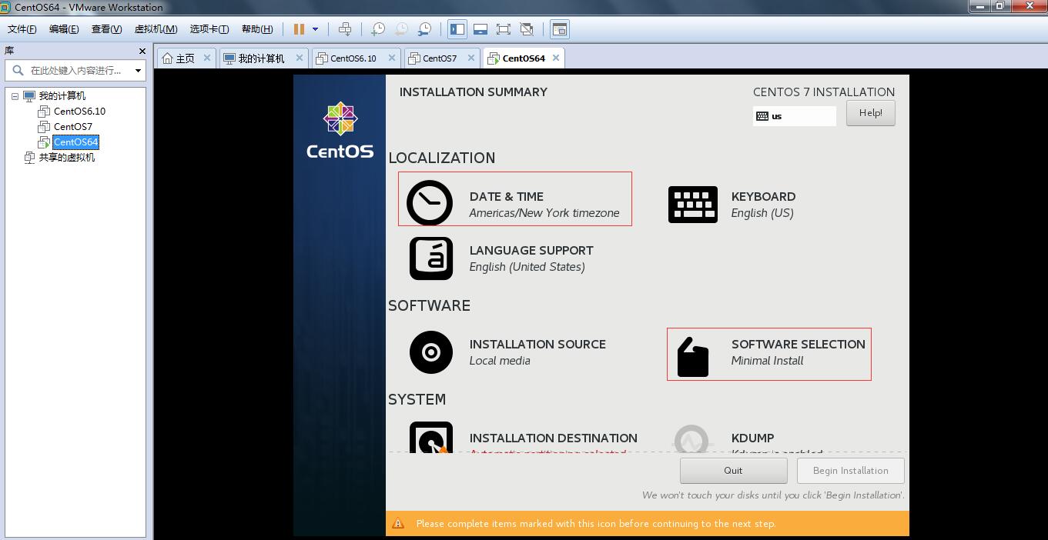This screenshot has height=540, width=1048.
Task: Switch to the 主页 tab
Action: tap(186, 58)
